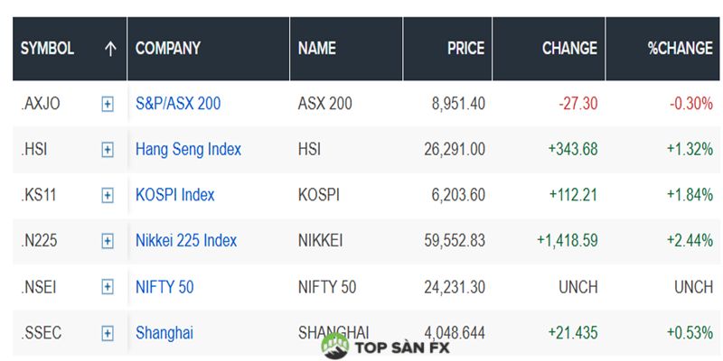723x361 pixels.
Task: Open the Hang Seng Index link
Action: 188,150
